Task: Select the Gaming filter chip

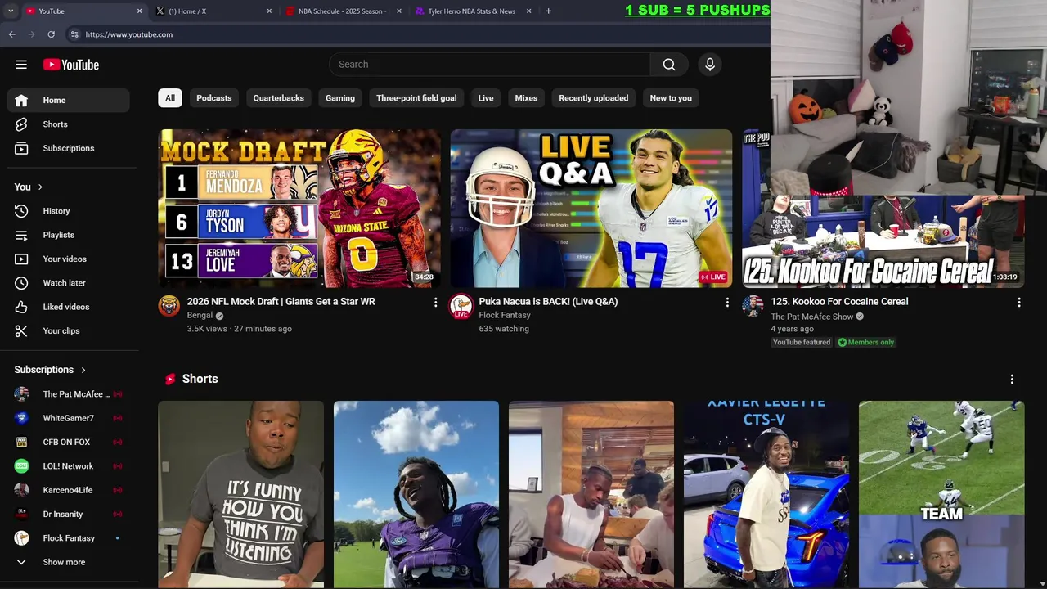Action: tap(340, 98)
